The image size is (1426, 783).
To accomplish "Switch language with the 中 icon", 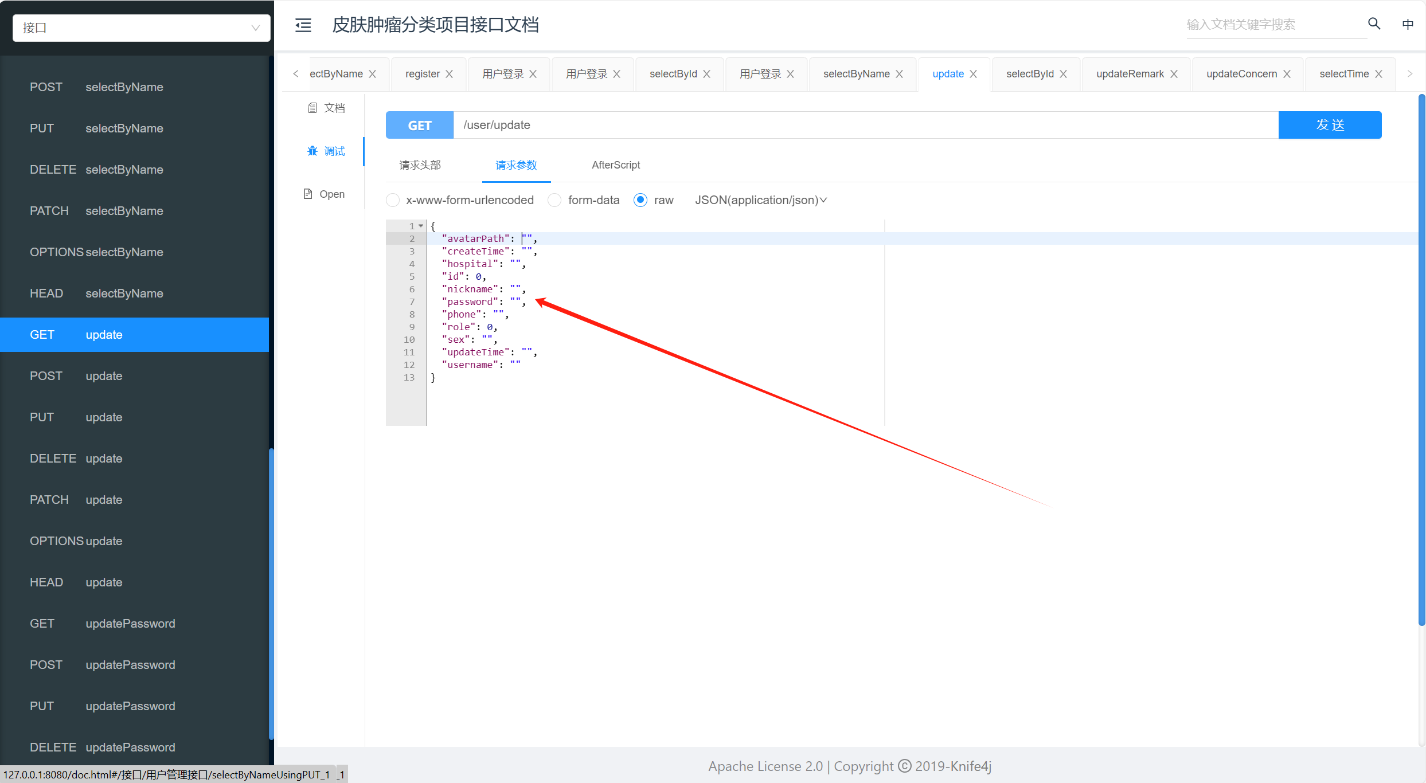I will (1407, 25).
